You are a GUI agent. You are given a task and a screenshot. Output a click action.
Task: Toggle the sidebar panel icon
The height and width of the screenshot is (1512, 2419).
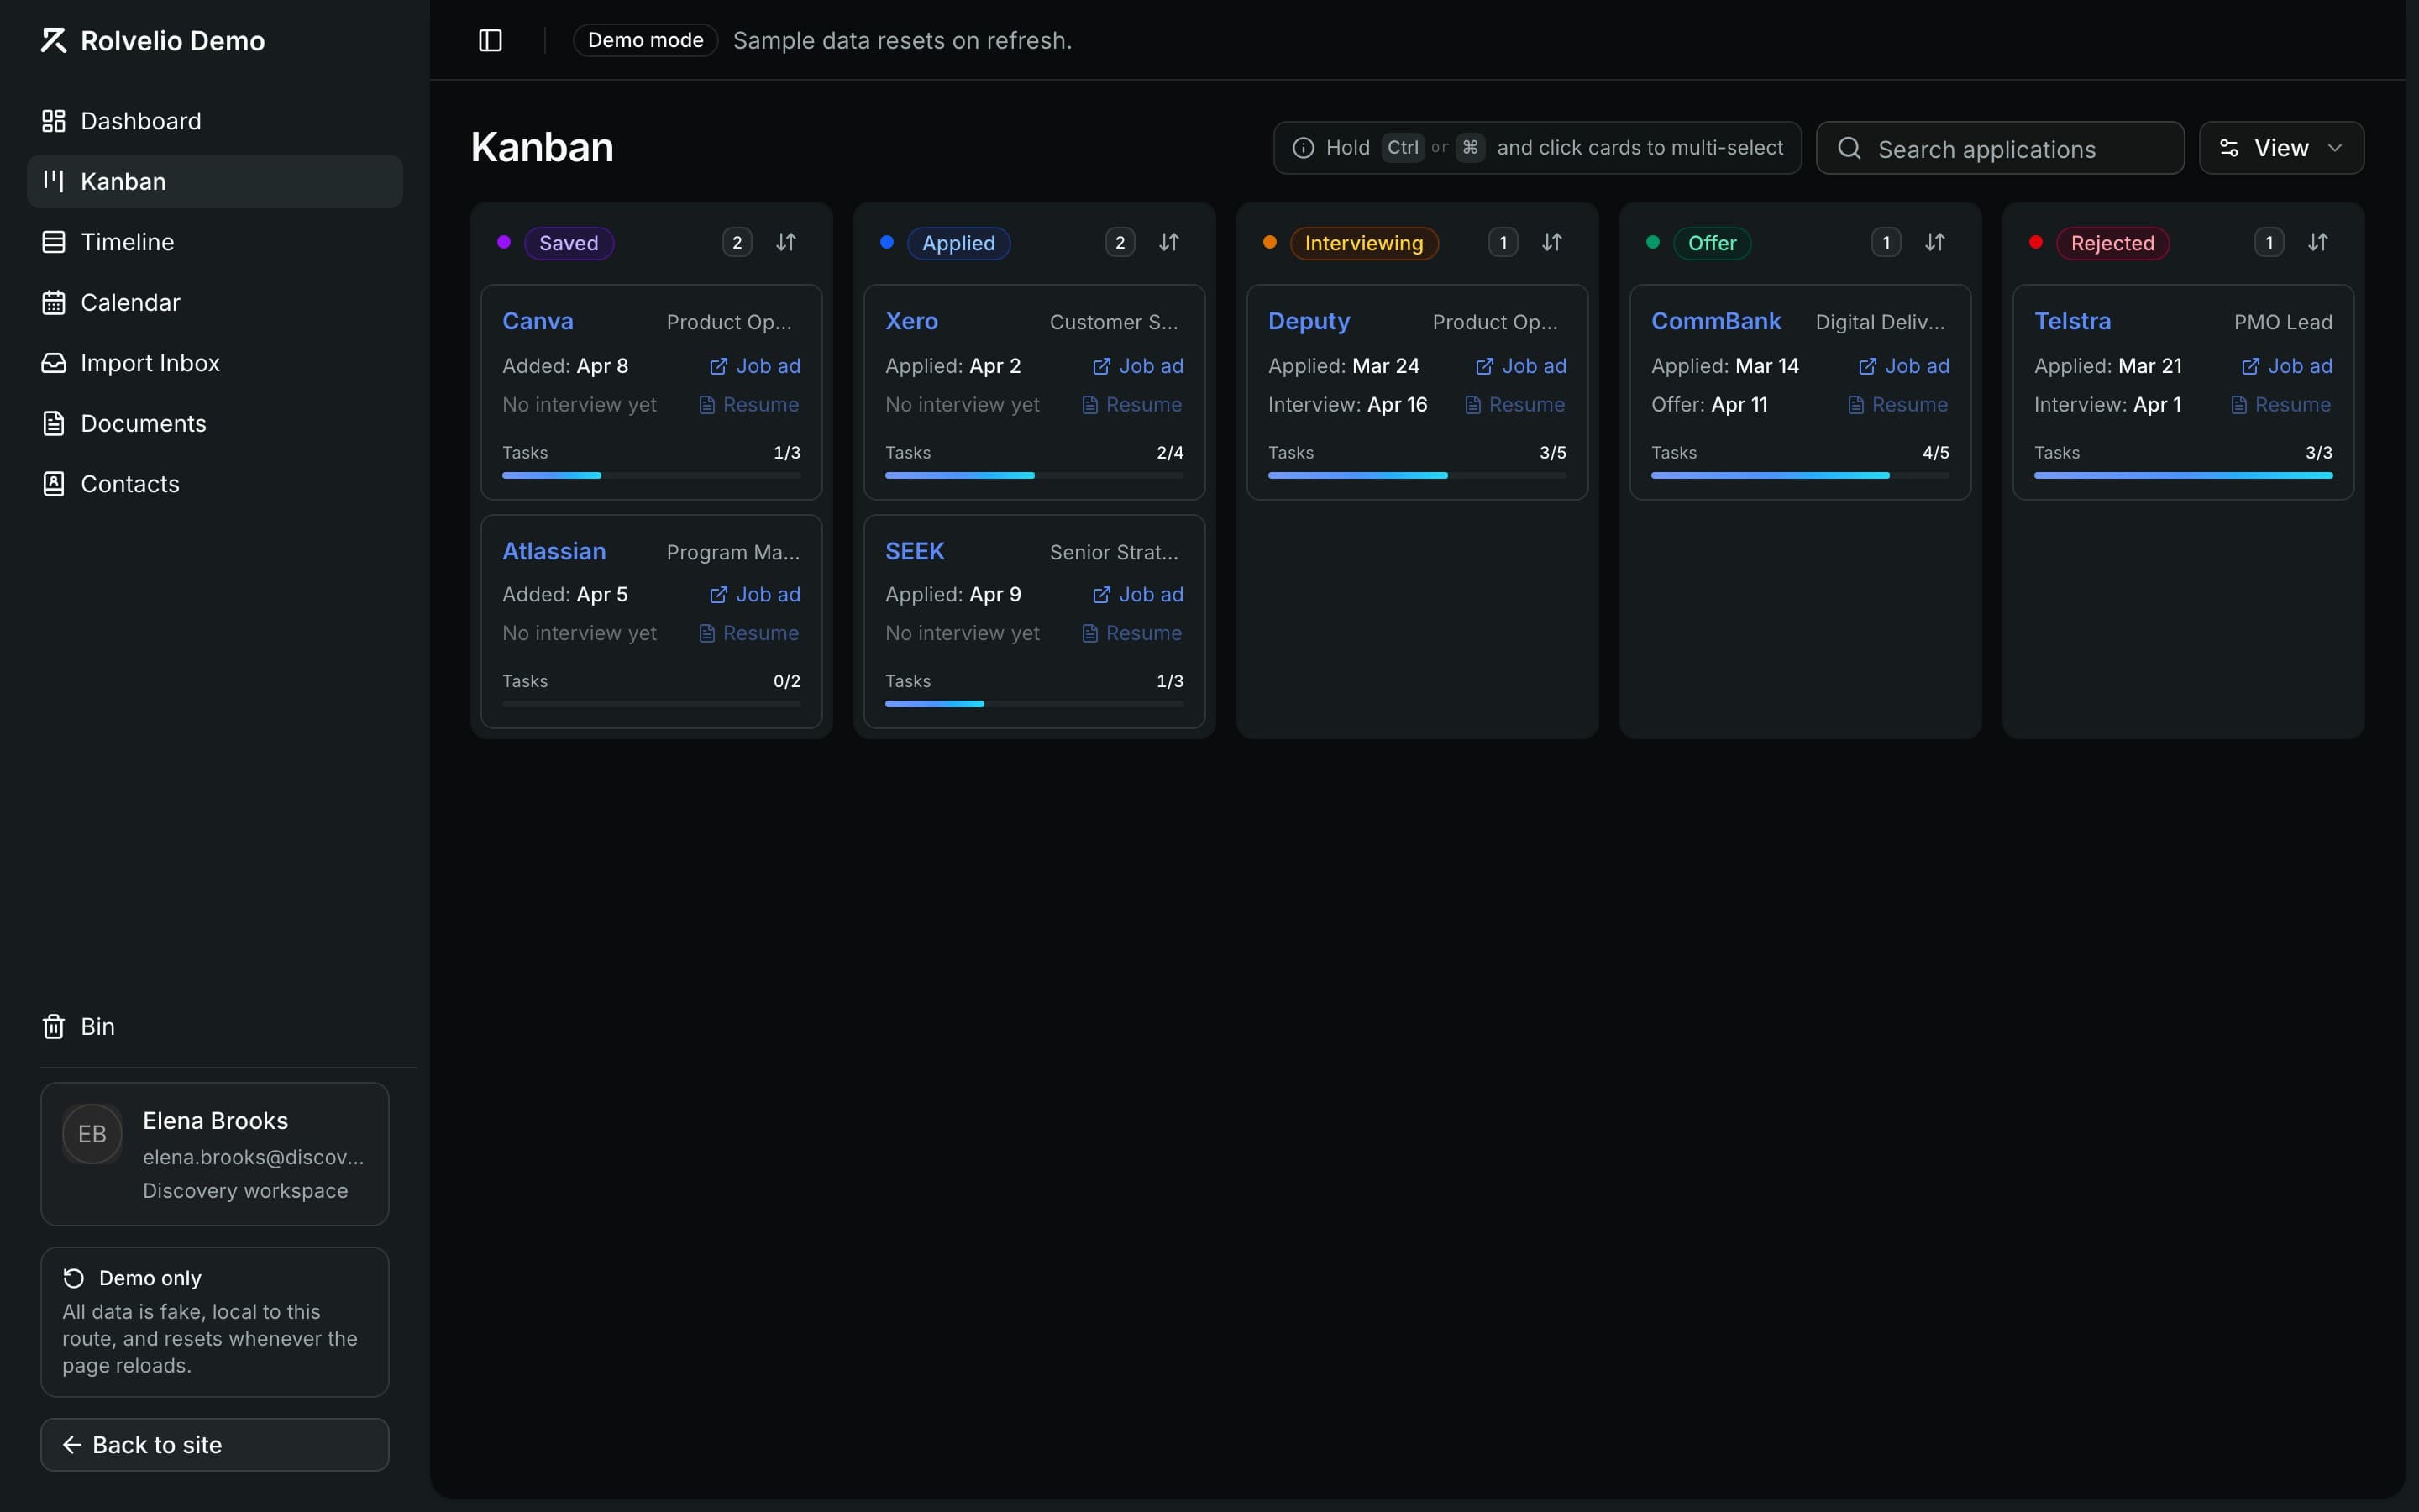tap(490, 40)
